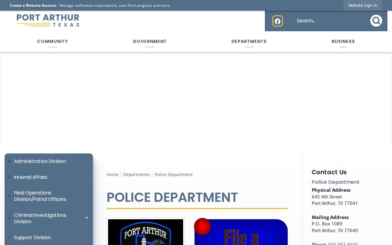Image resolution: width=392 pixels, height=245 pixels.
Task: Open the Community menu
Action: tap(52, 41)
